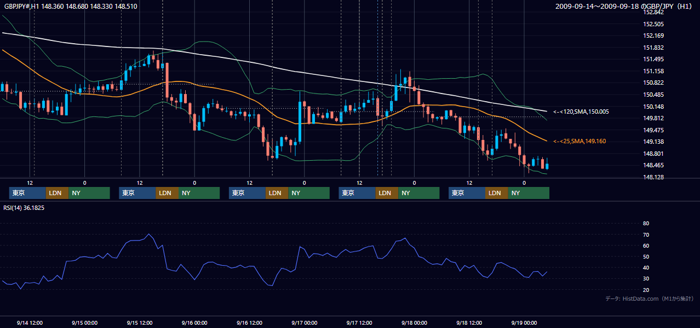Click RSI axis level 70
This screenshot has height=328, width=700.
[646, 235]
